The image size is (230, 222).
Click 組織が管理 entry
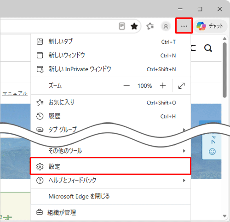(x=110, y=212)
